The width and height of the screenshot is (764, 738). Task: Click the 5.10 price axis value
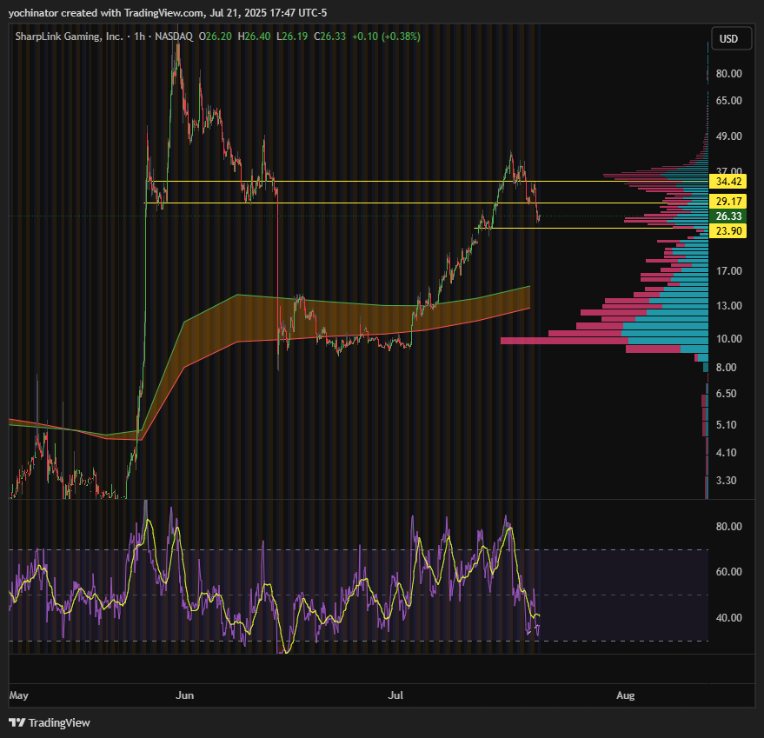point(726,425)
